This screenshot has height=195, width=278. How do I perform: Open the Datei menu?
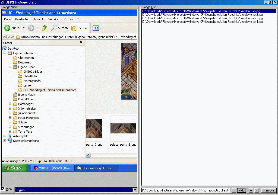point(8,19)
